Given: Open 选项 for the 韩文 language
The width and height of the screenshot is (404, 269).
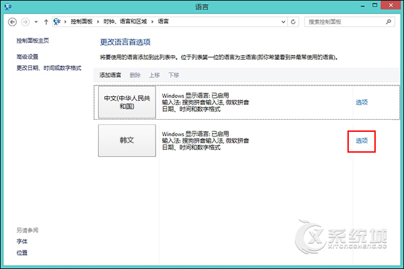Looking at the screenshot, I should coord(362,141).
